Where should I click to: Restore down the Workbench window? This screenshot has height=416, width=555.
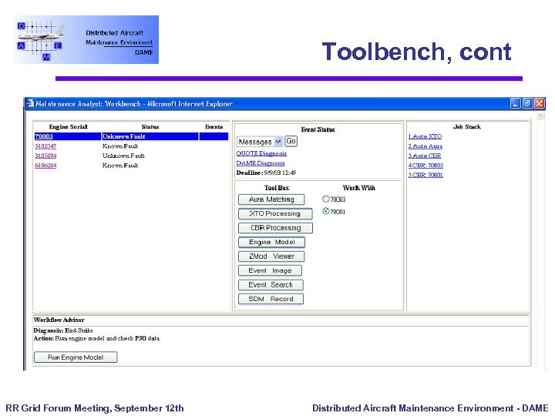(527, 103)
